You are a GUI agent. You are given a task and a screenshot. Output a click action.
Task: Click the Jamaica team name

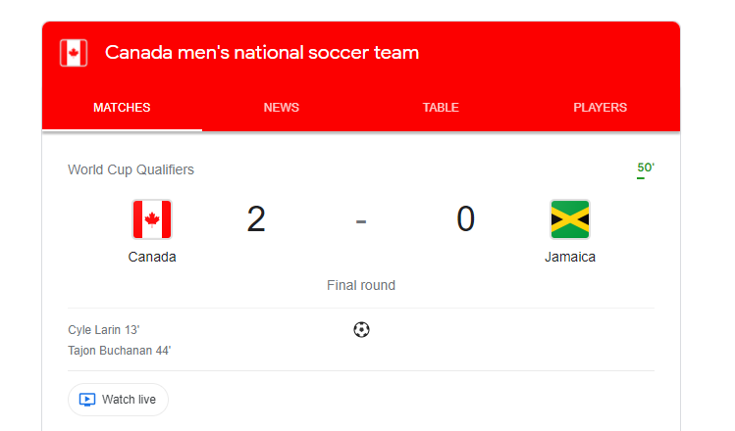click(570, 257)
